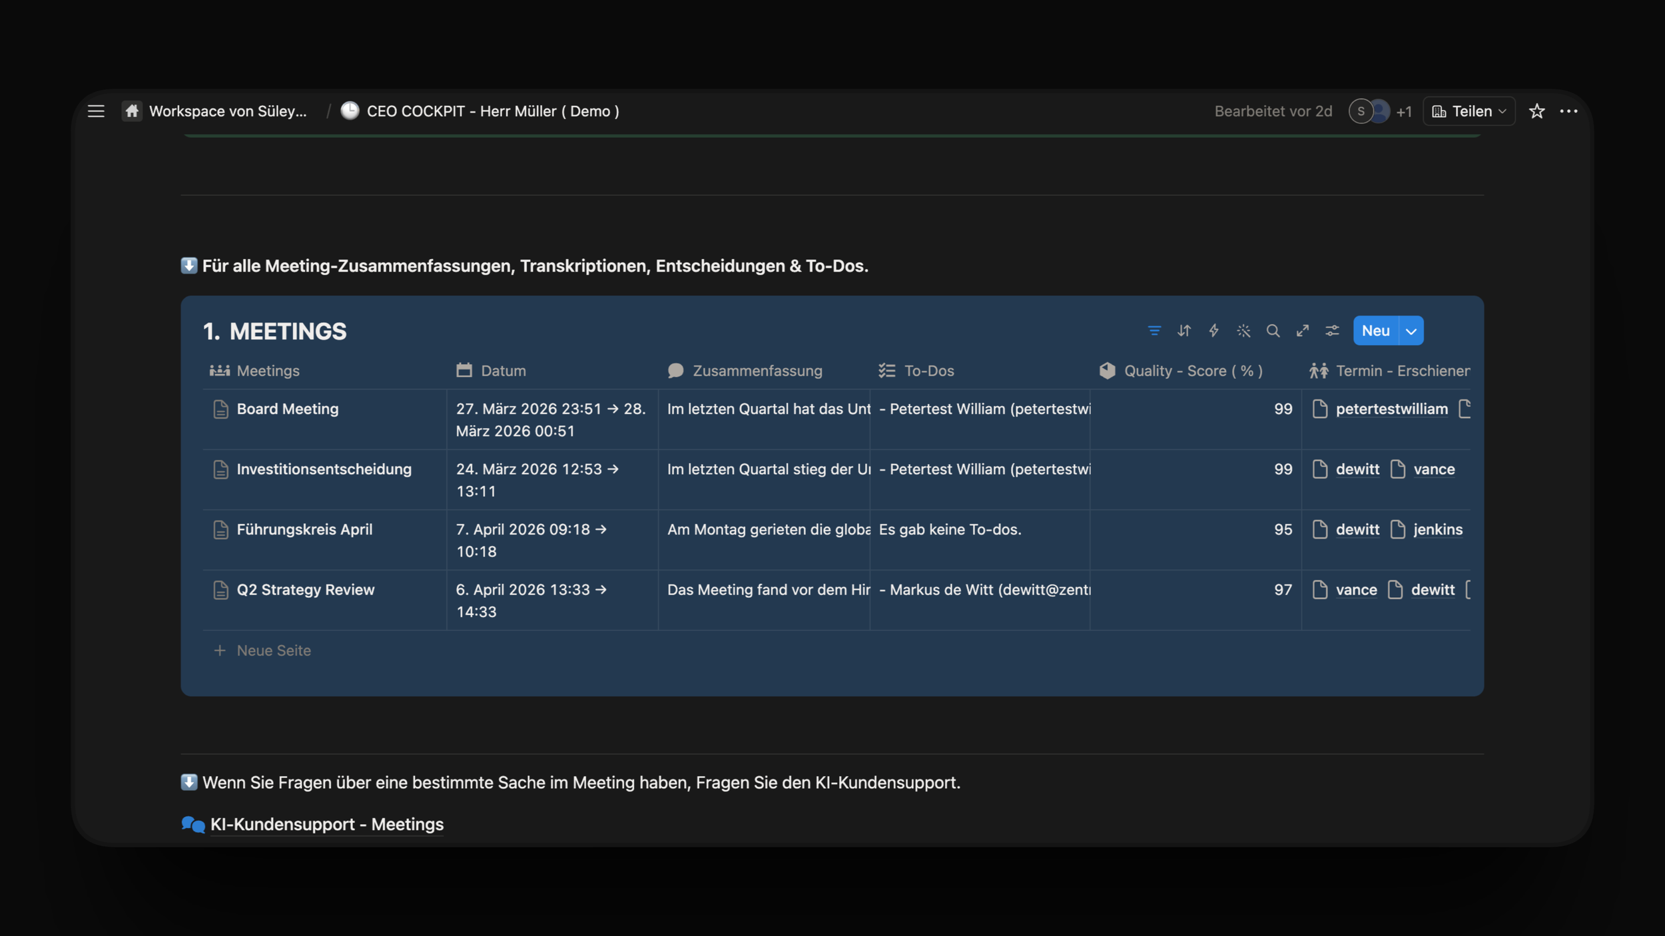Add page to favorites with star
Screen dimensions: 1665x936
tap(1537, 111)
